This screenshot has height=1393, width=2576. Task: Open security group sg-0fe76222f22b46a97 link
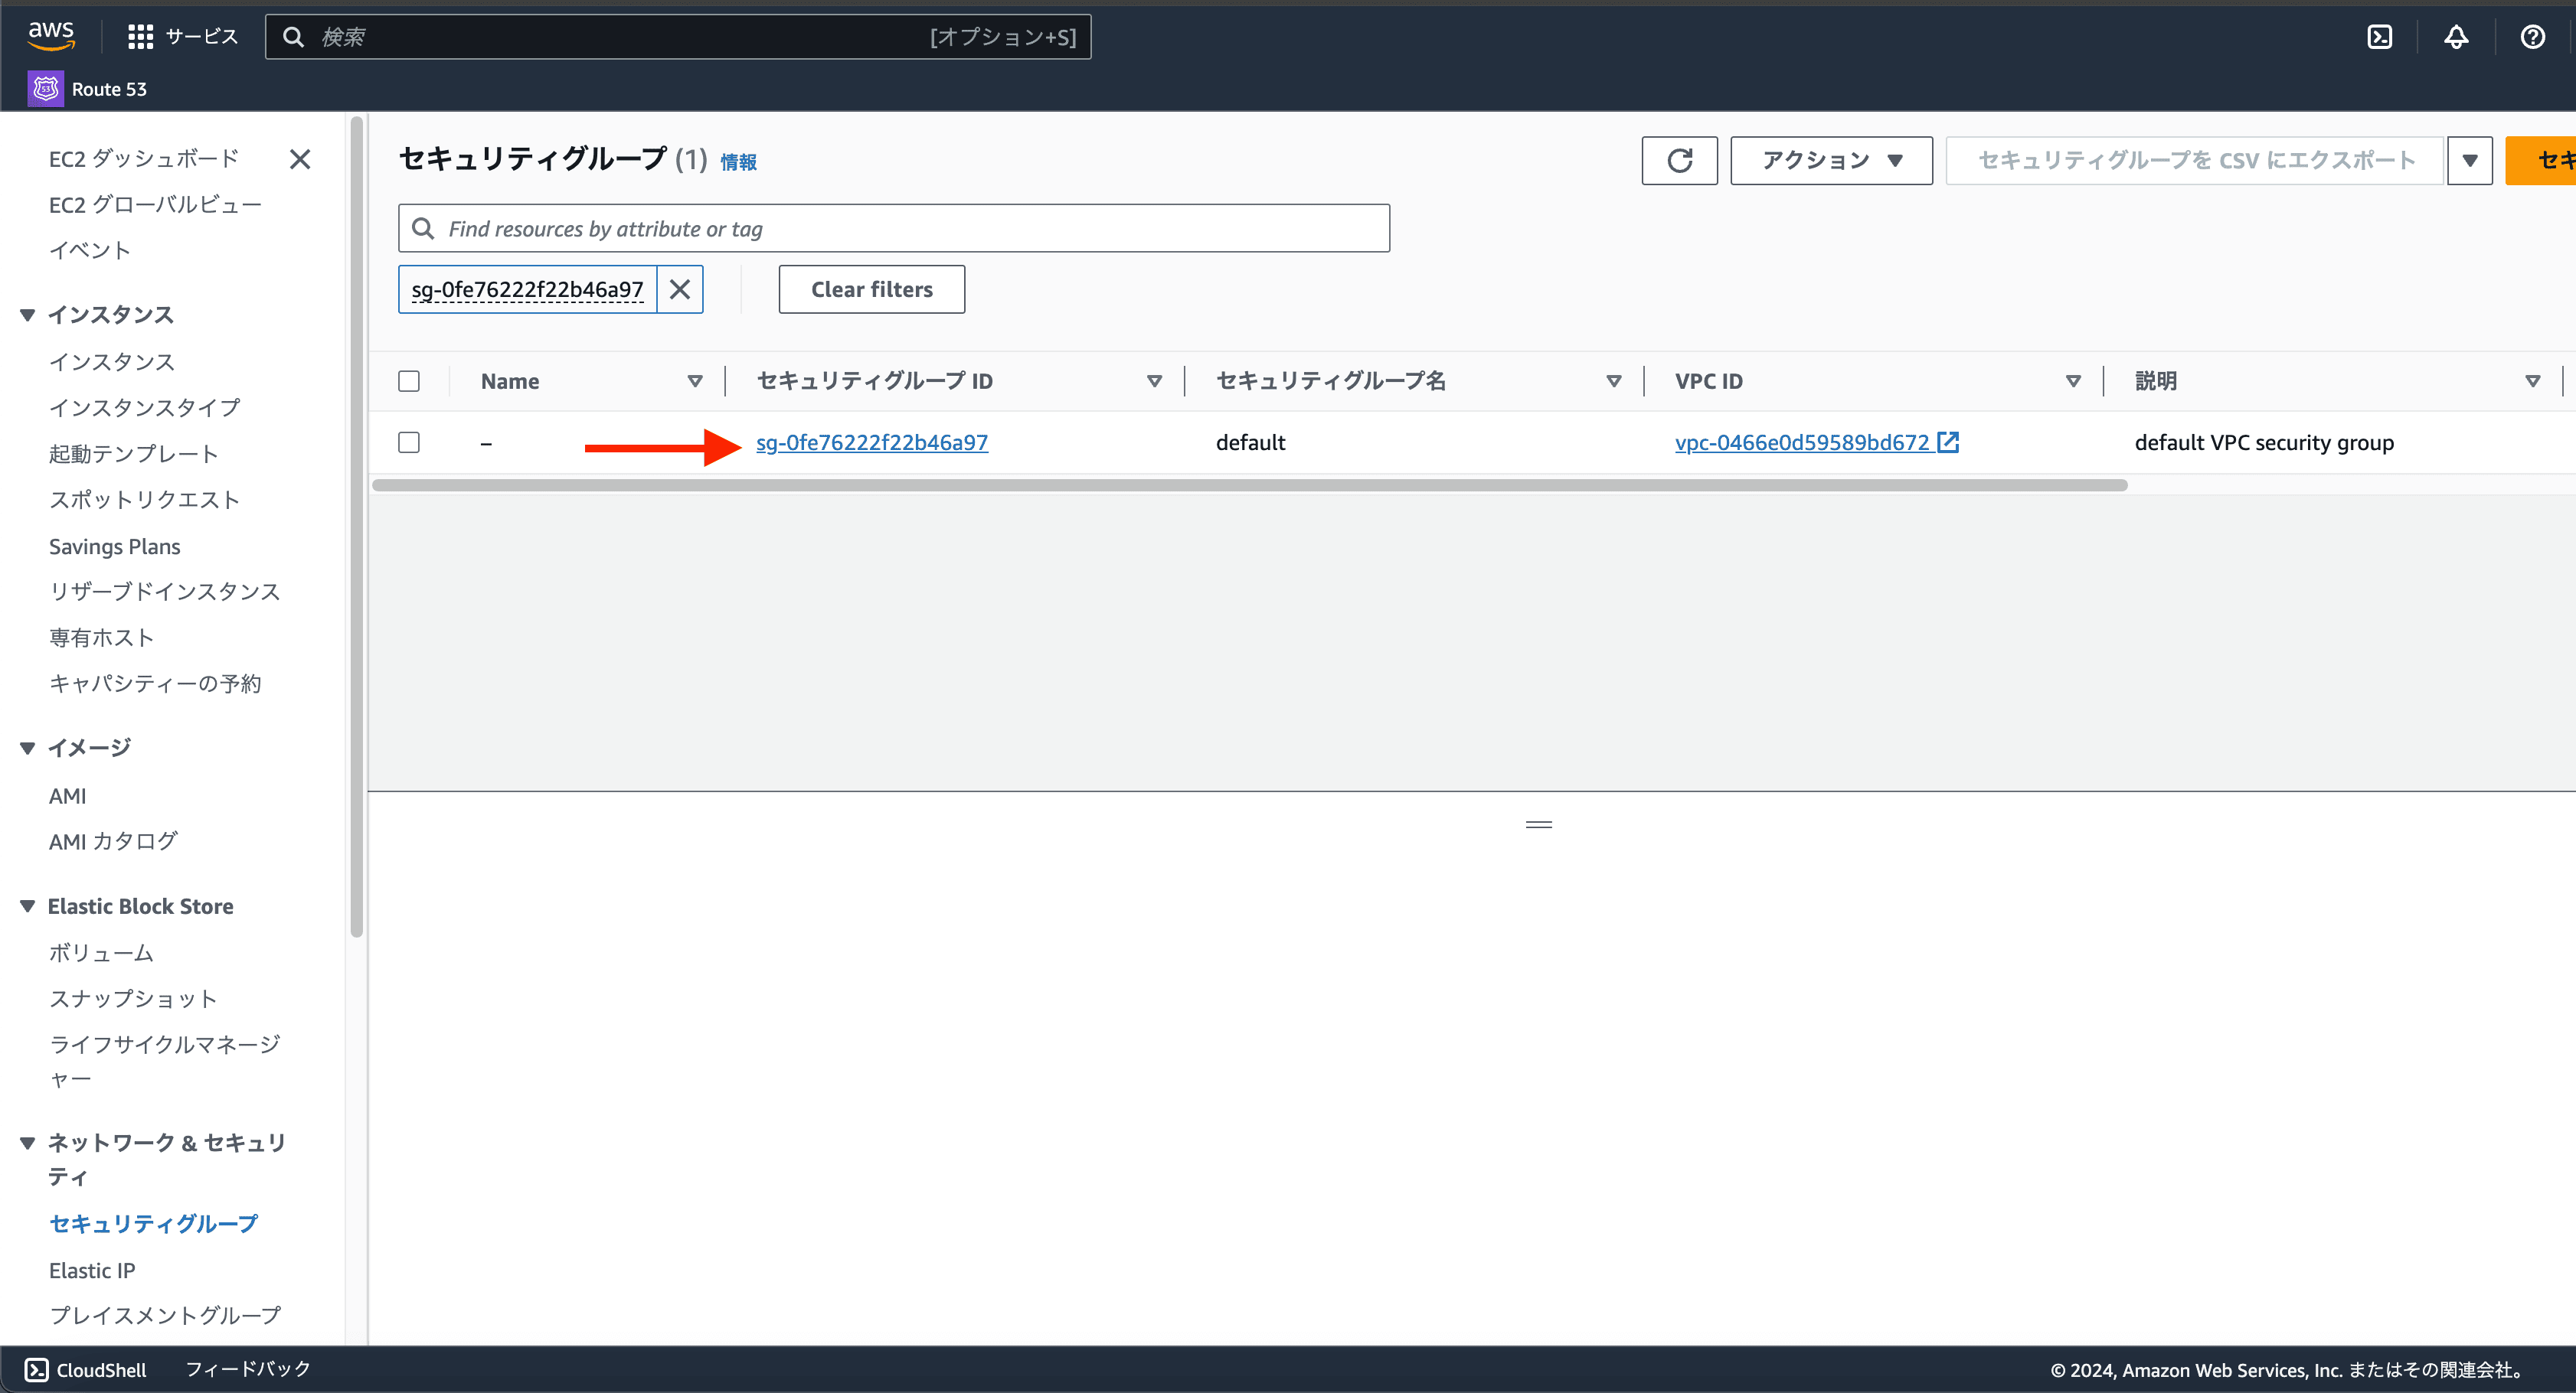point(872,442)
